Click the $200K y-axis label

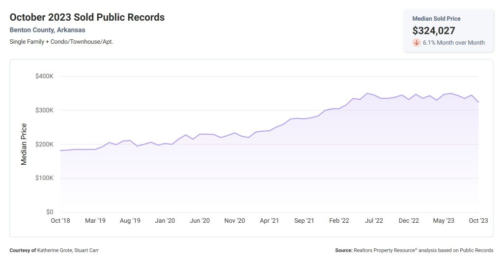pyautogui.click(x=44, y=144)
